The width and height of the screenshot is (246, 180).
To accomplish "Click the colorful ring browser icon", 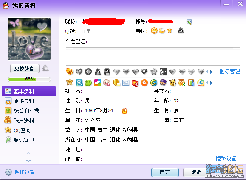I will pos(201,83).
